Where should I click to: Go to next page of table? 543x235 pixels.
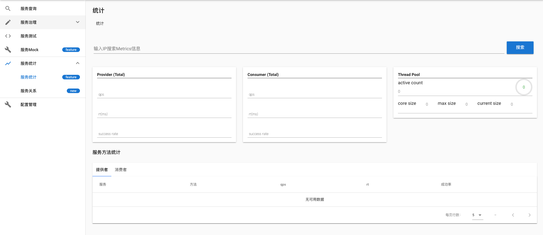point(529,215)
